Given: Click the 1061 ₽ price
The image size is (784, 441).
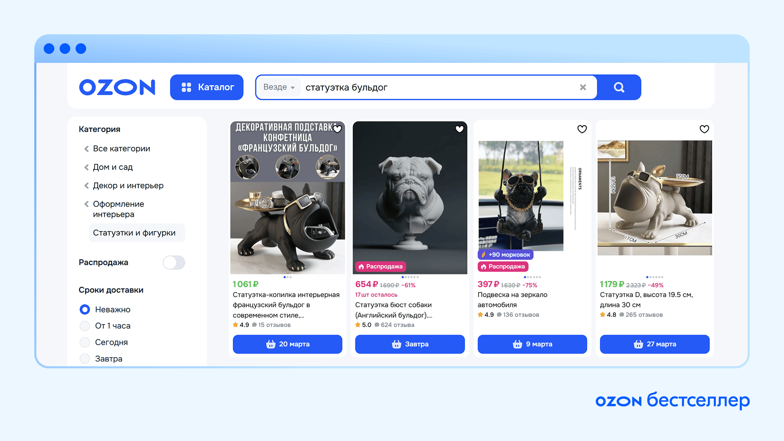Looking at the screenshot, I should pyautogui.click(x=245, y=284).
